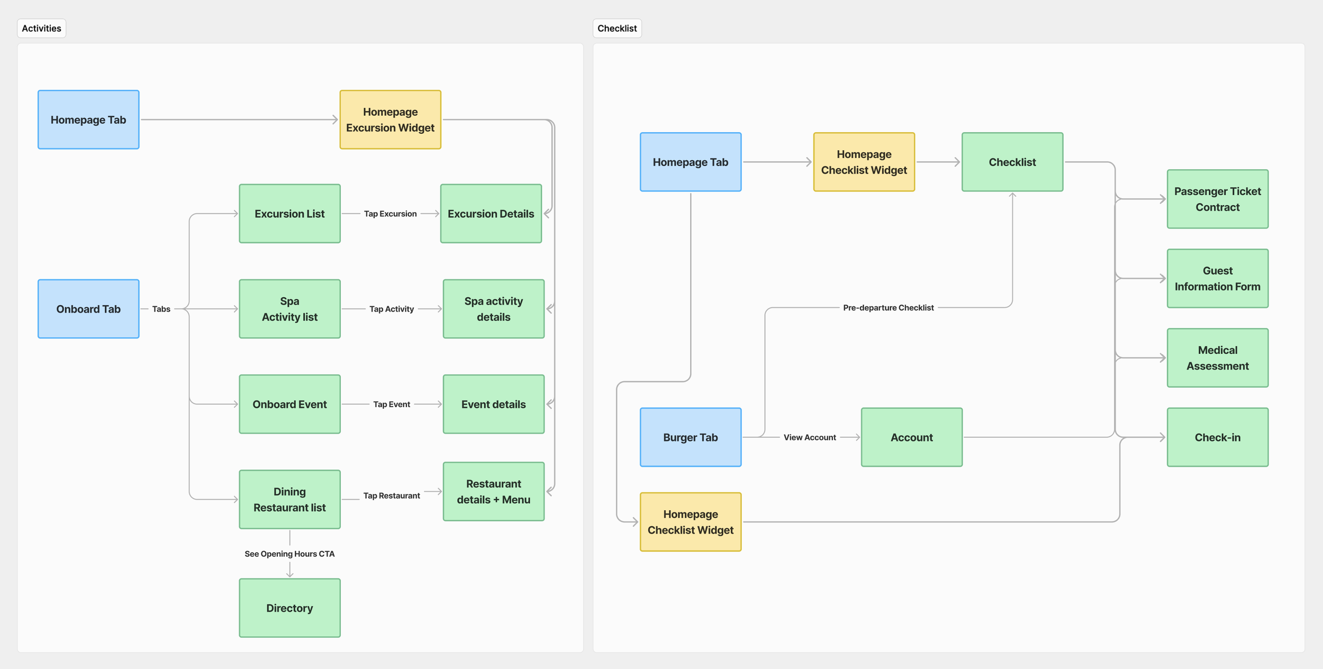
Task: Click the Tap Activity connector label
Action: 392,309
